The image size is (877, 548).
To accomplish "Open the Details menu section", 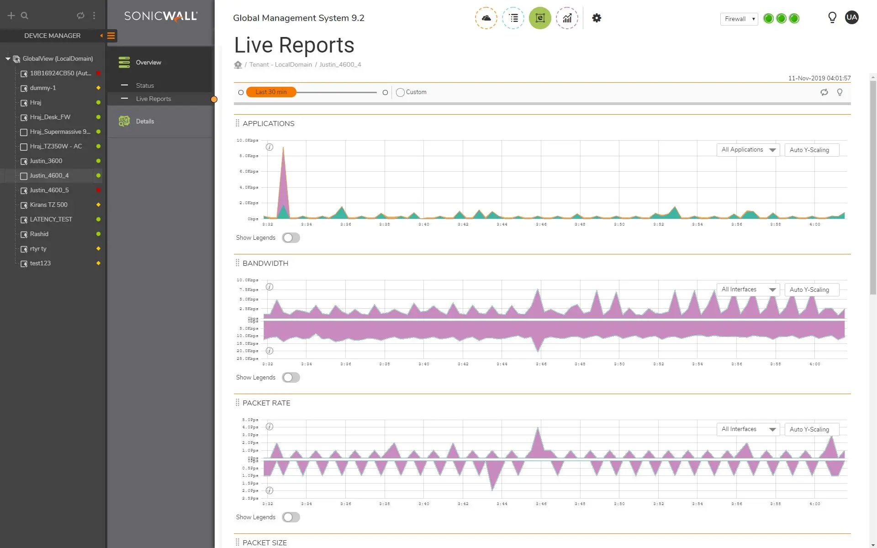I will pyautogui.click(x=145, y=121).
